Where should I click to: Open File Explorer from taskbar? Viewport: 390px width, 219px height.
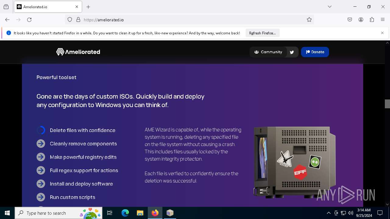[140, 213]
